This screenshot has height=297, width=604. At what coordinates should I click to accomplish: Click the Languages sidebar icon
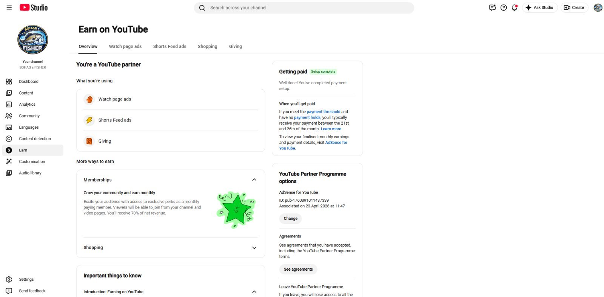pyautogui.click(x=9, y=128)
